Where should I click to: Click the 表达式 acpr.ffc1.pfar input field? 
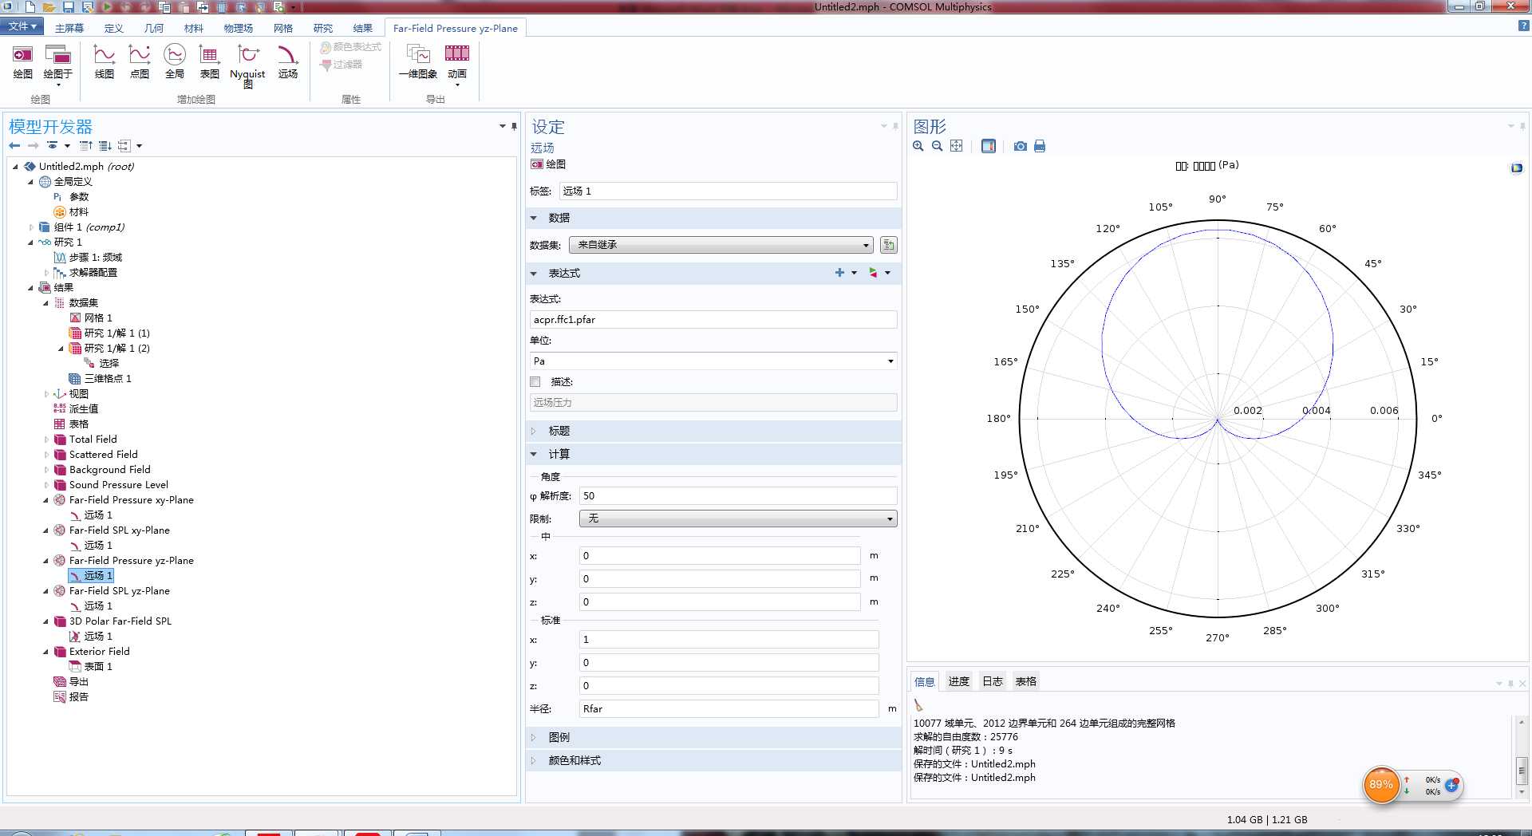[x=713, y=320]
